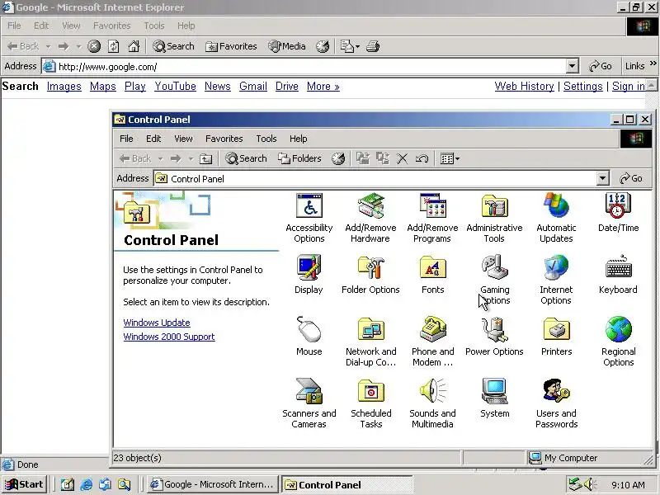Open the Fonts folder icon

pos(432,275)
